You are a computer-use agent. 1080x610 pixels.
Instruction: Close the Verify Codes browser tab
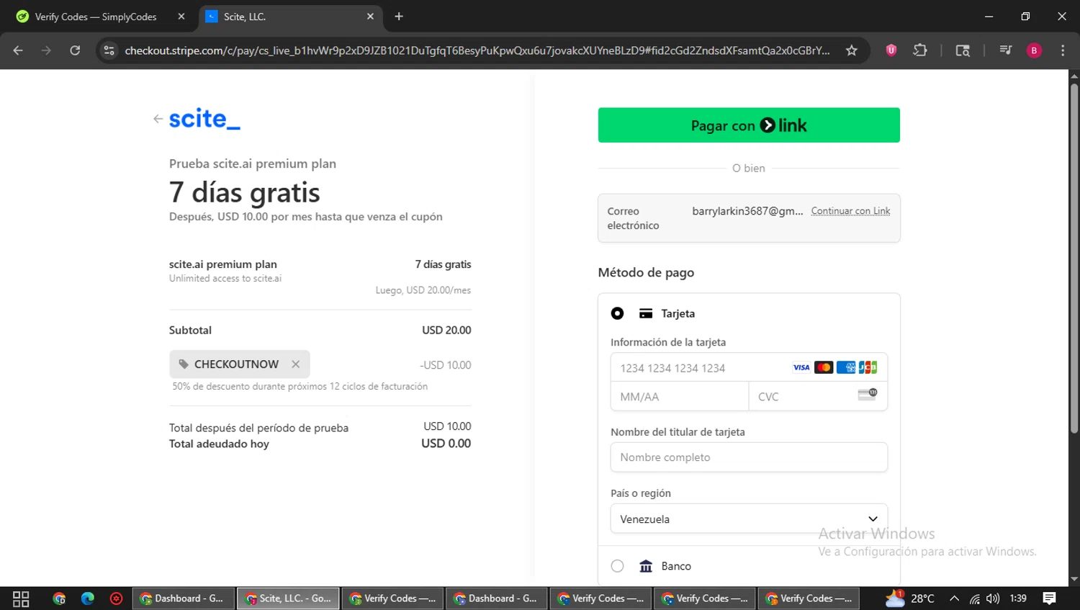pos(181,17)
